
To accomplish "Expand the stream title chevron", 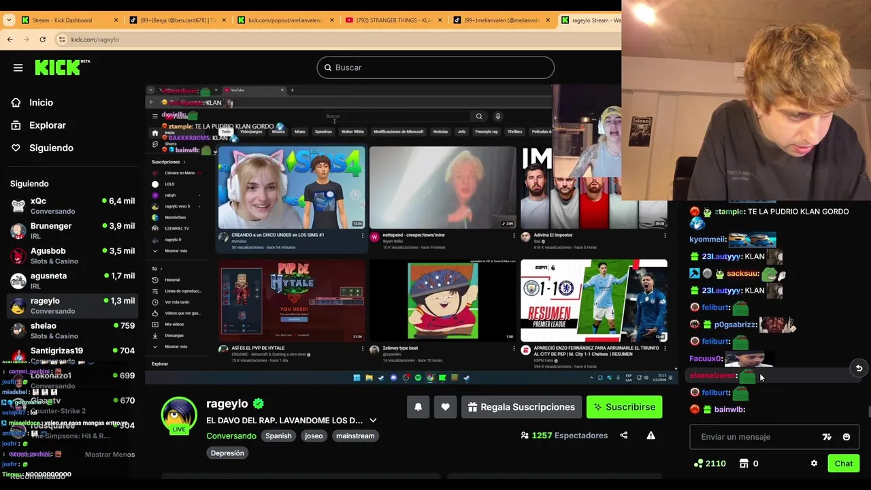I will click(x=373, y=421).
